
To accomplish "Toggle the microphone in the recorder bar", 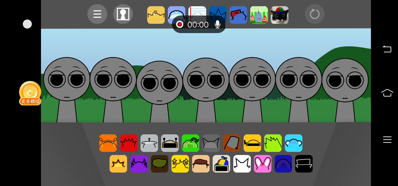I will 218,25.
